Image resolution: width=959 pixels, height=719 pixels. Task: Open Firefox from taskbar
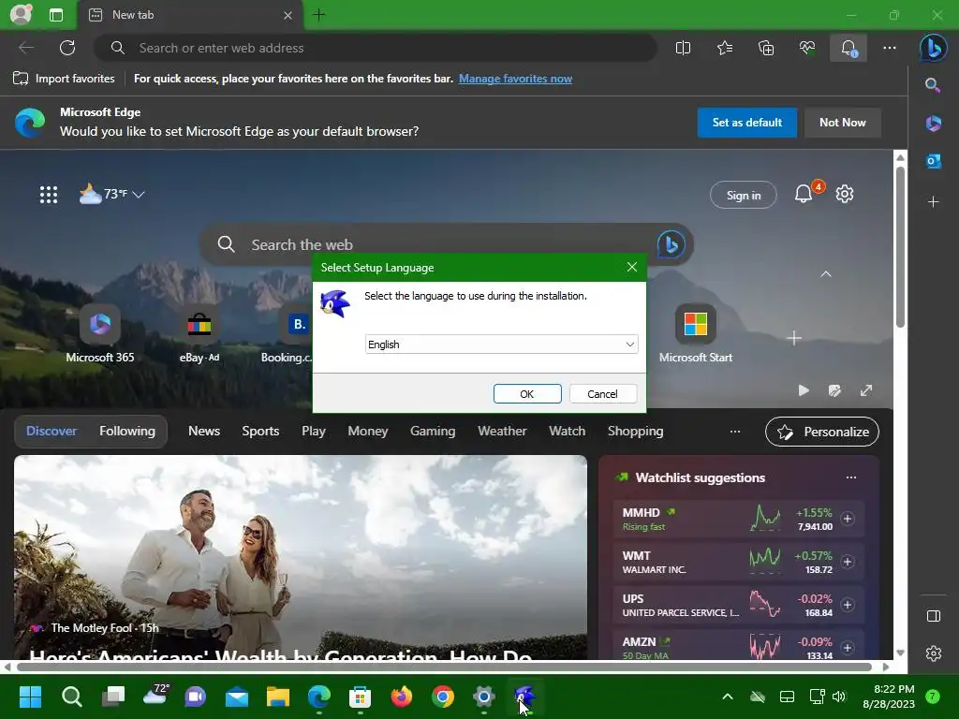click(401, 697)
